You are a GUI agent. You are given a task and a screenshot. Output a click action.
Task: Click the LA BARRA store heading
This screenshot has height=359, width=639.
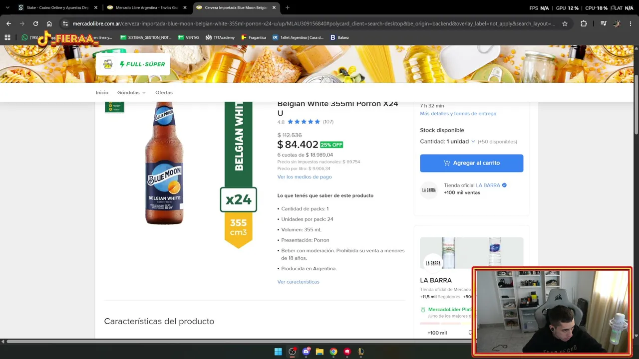[x=436, y=280]
